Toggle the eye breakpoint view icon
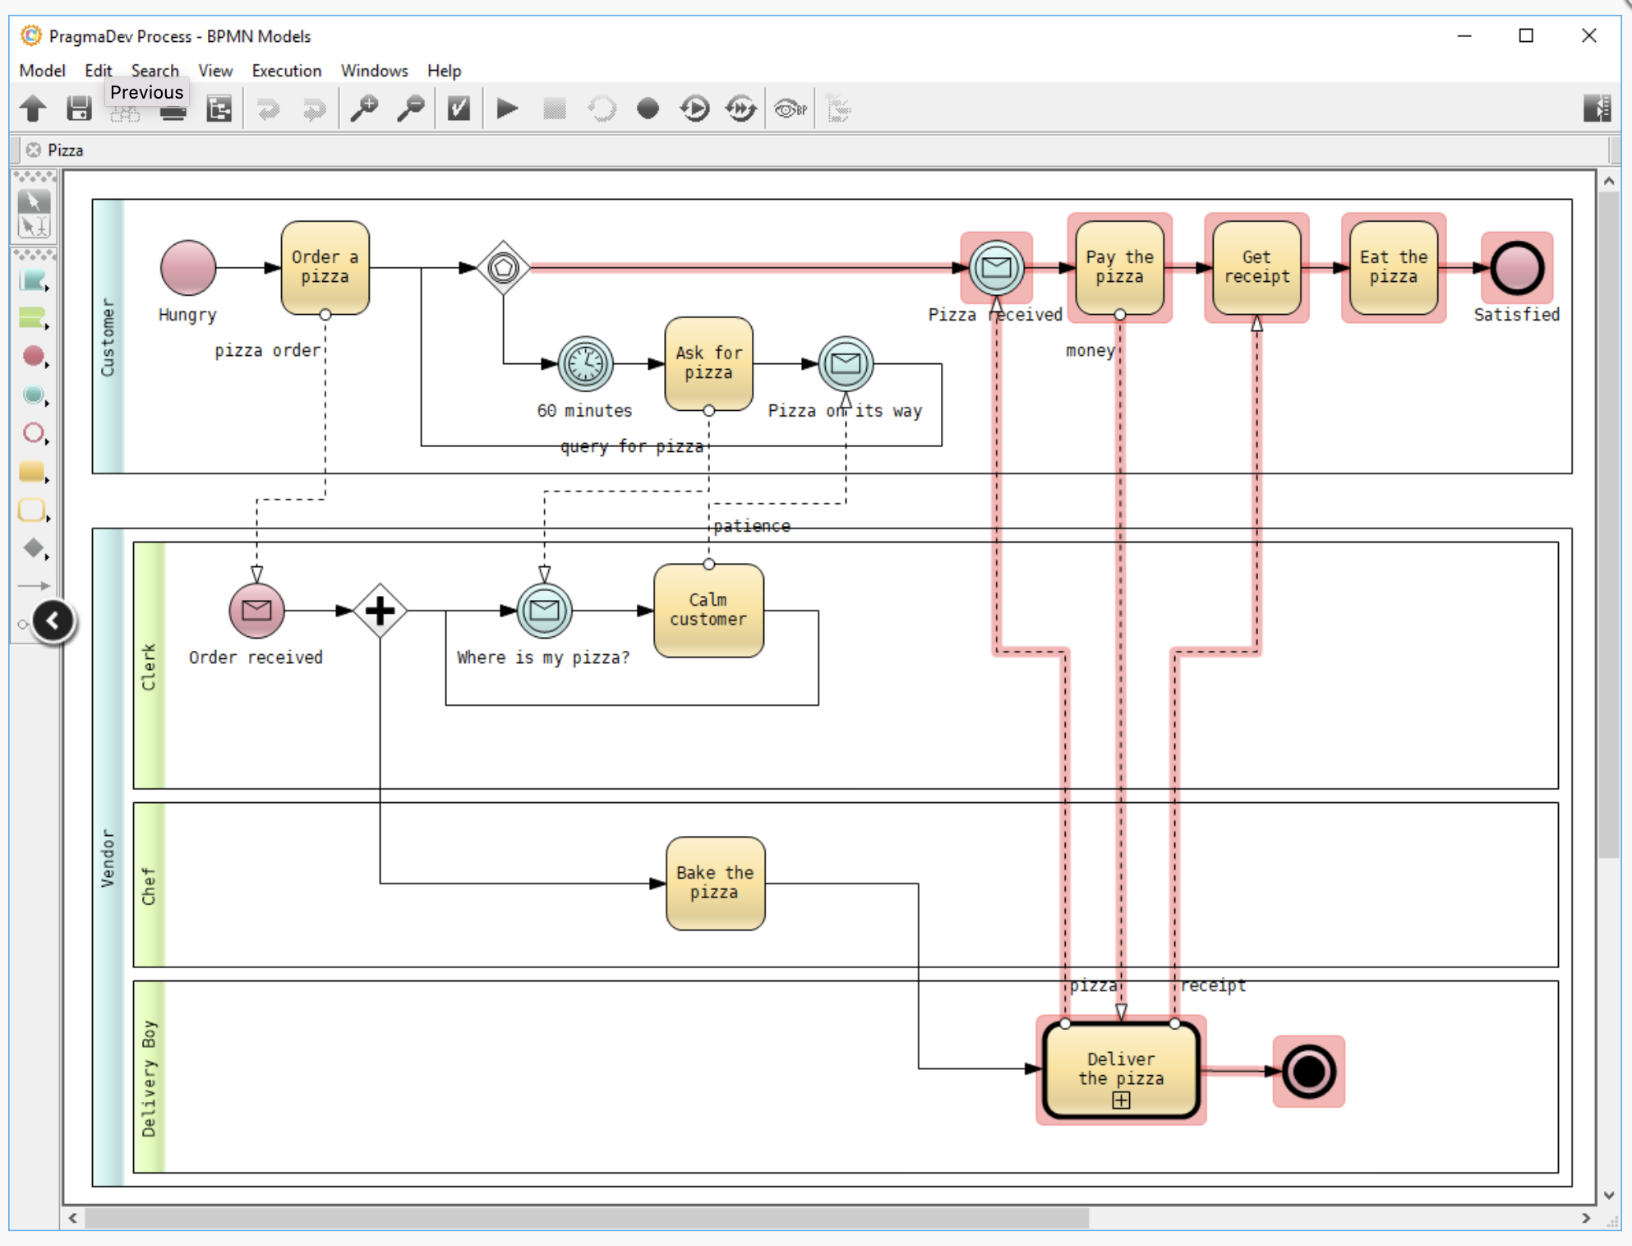The width and height of the screenshot is (1632, 1246). pos(790,108)
